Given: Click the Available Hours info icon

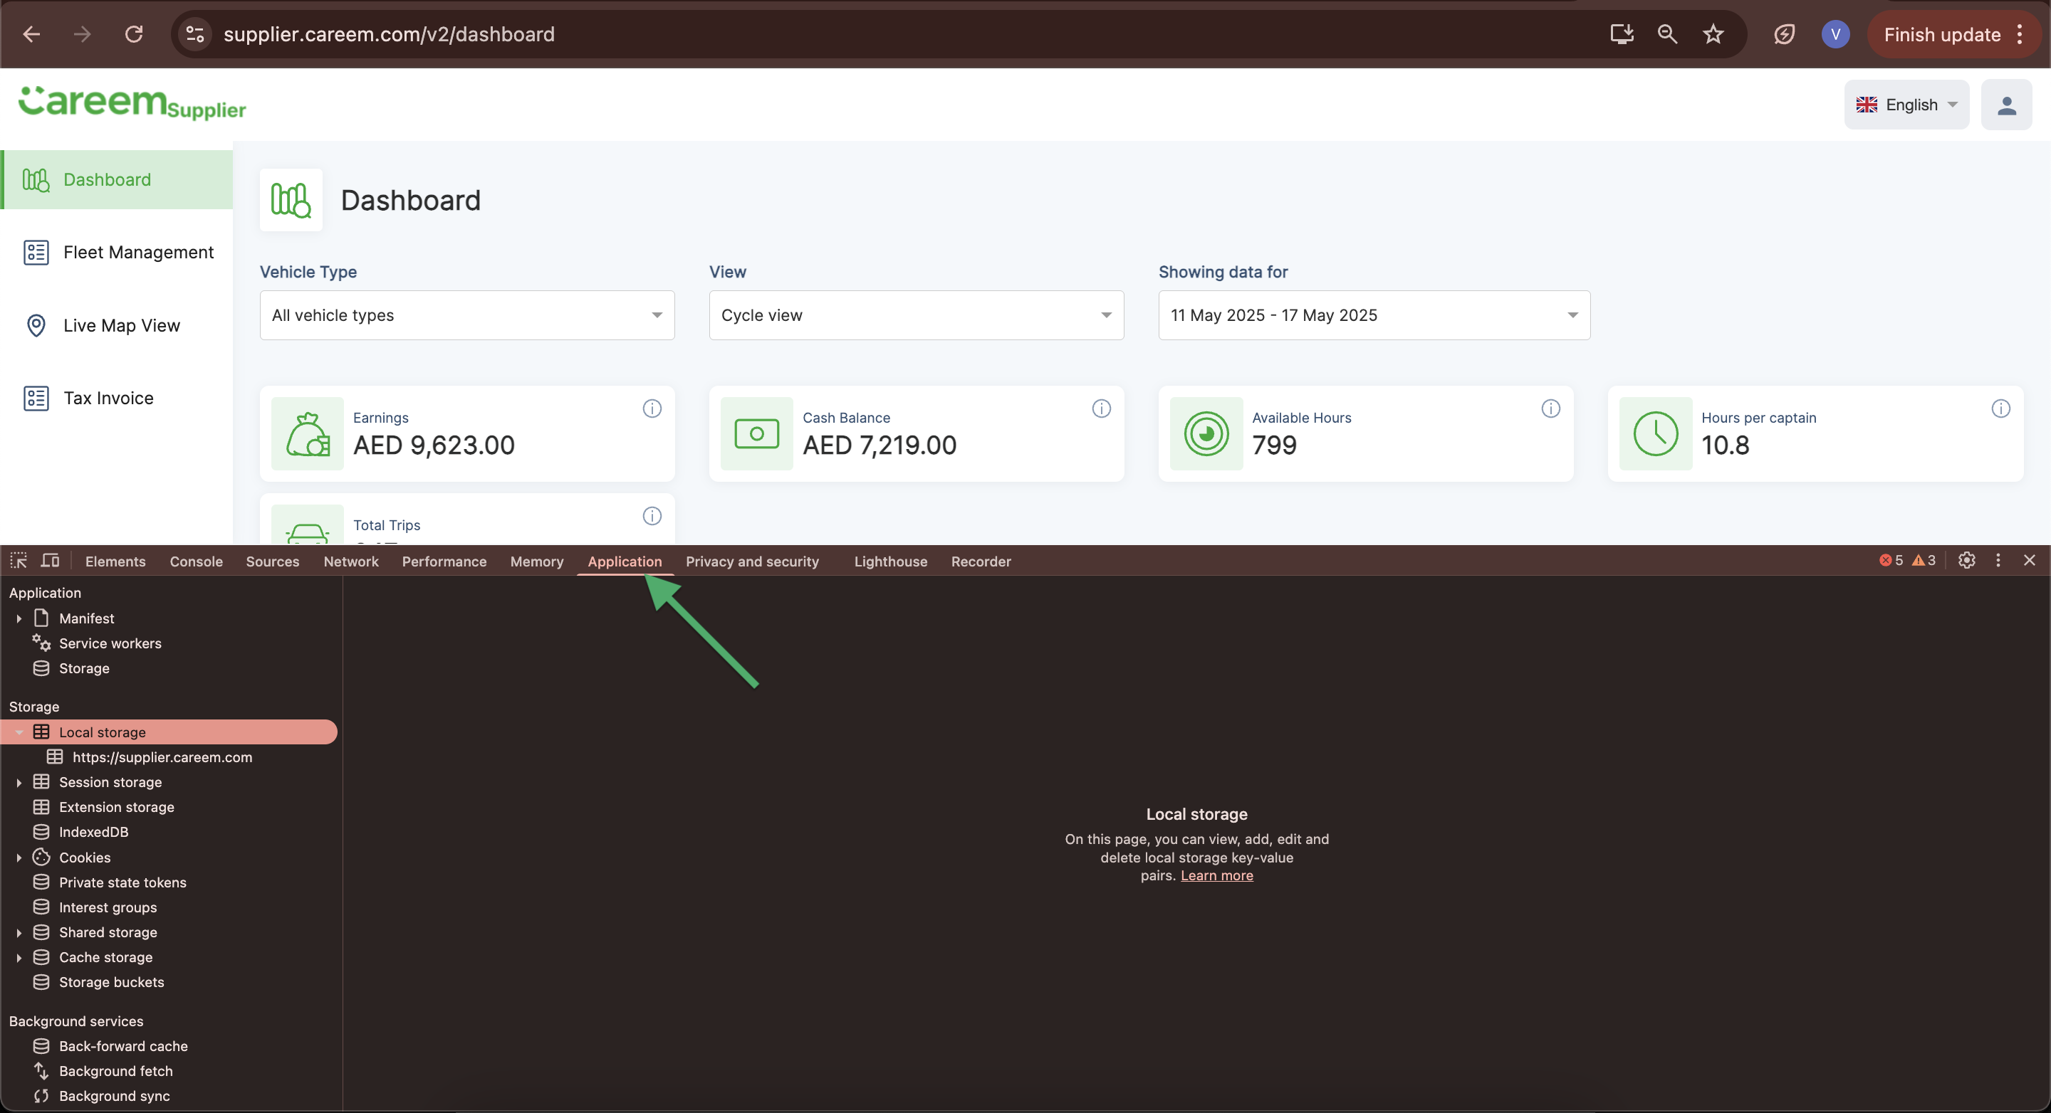Looking at the screenshot, I should pyautogui.click(x=1551, y=409).
